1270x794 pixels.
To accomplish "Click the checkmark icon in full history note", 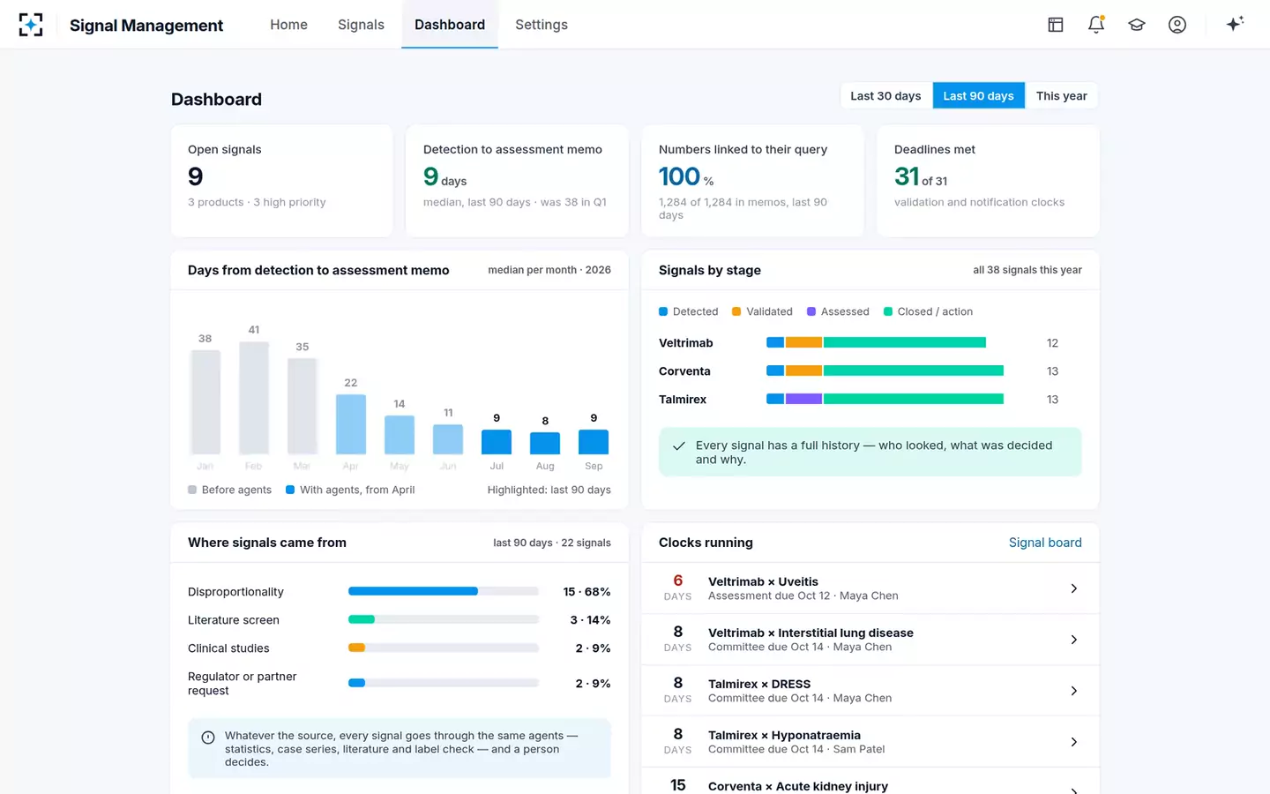I will point(678,446).
